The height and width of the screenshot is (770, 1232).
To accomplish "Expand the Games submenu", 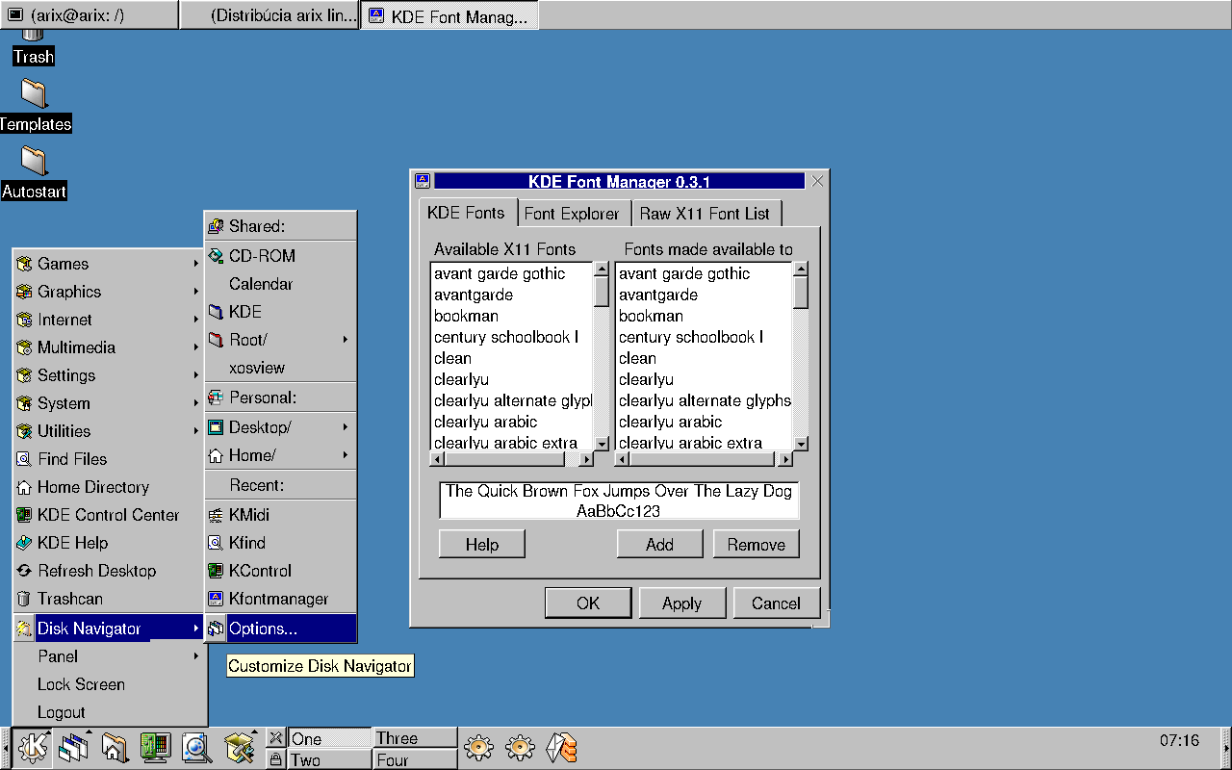I will [110, 264].
